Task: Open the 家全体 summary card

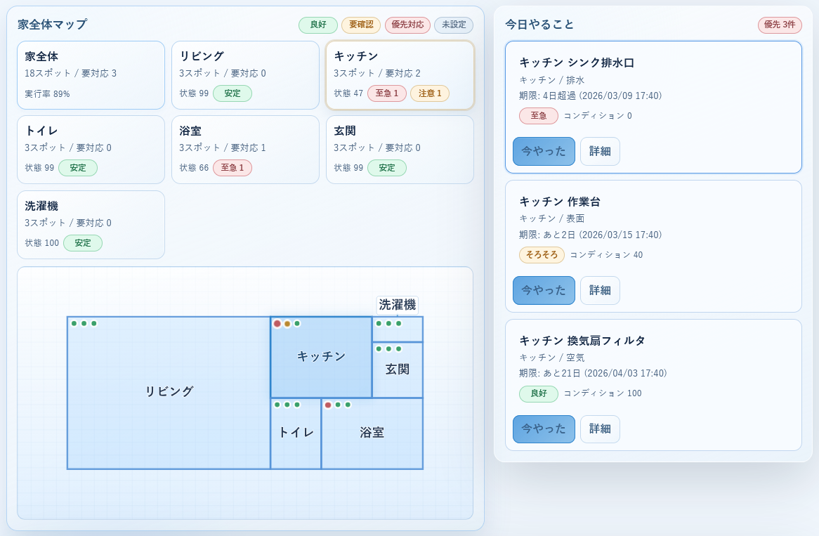Action: pyautogui.click(x=91, y=74)
